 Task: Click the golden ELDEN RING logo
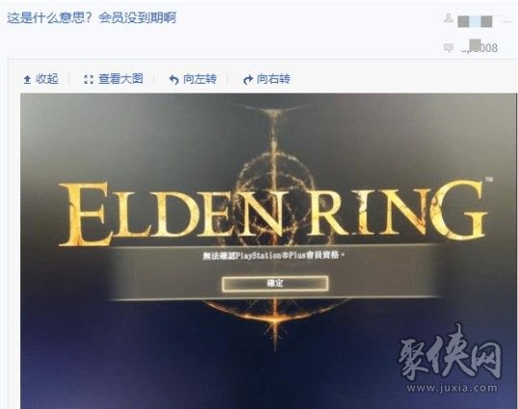click(x=272, y=213)
